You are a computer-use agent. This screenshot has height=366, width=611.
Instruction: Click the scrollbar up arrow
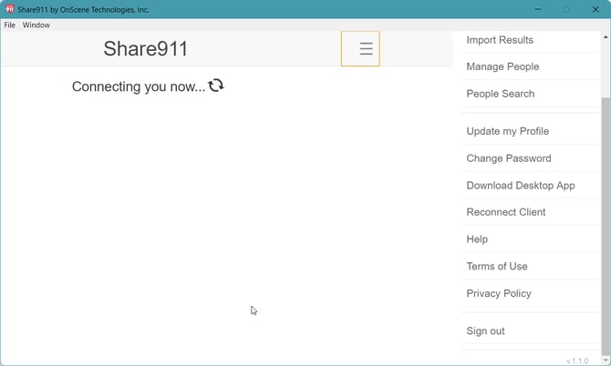click(606, 36)
